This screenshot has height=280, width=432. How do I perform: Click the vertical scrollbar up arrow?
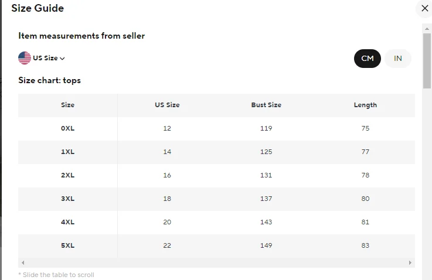(x=427, y=29)
